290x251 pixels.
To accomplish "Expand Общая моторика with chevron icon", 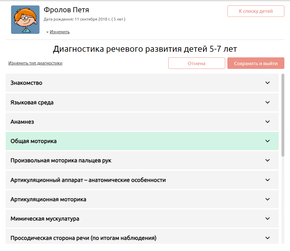I will [267, 141].
